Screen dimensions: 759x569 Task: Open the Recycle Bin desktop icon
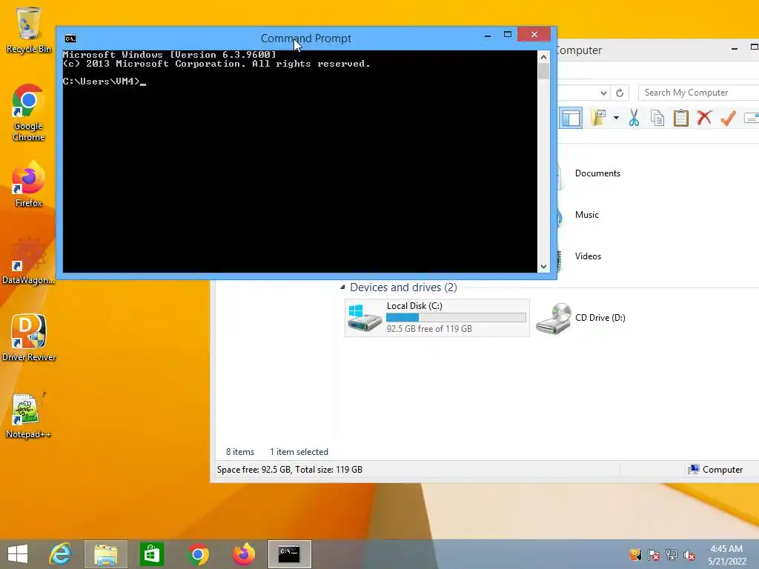pos(28,30)
